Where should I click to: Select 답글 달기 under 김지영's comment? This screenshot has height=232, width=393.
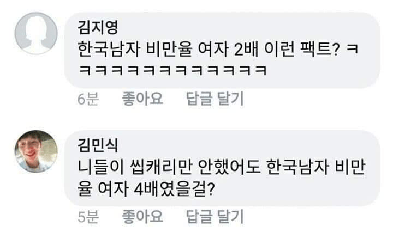[215, 99]
